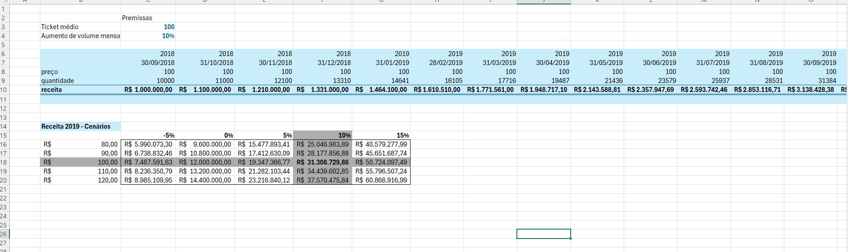Click the 15% scenario column header
This screenshot has height=252, width=848.
pyautogui.click(x=381, y=135)
